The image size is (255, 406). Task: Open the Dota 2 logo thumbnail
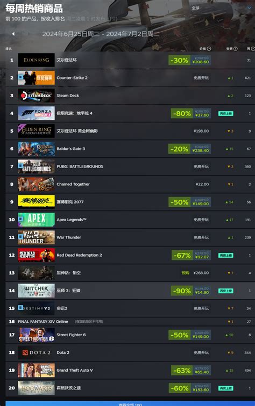pos(37,353)
